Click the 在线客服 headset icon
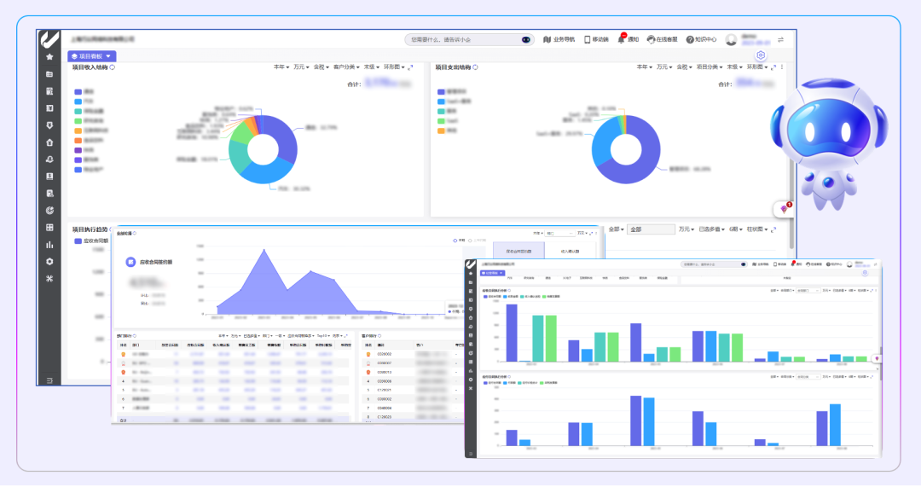The width and height of the screenshot is (921, 487). coord(651,39)
